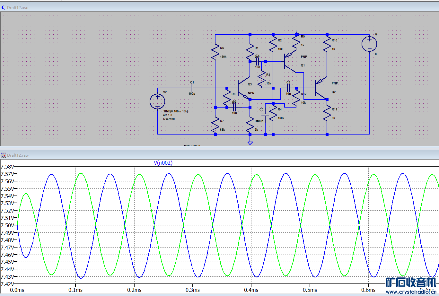Select resistor R8 symbol
This screenshot has height=296, width=439.
tap(227, 97)
